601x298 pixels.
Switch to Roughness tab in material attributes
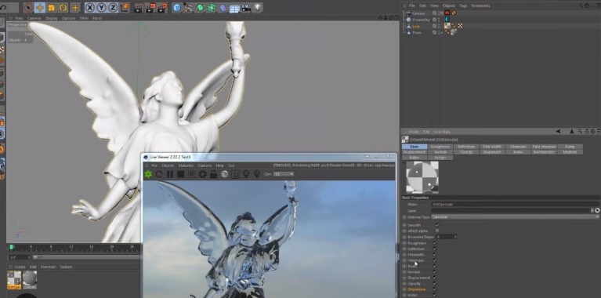(x=440, y=147)
